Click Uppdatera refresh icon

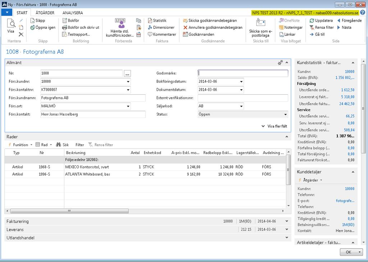[x=312, y=21]
